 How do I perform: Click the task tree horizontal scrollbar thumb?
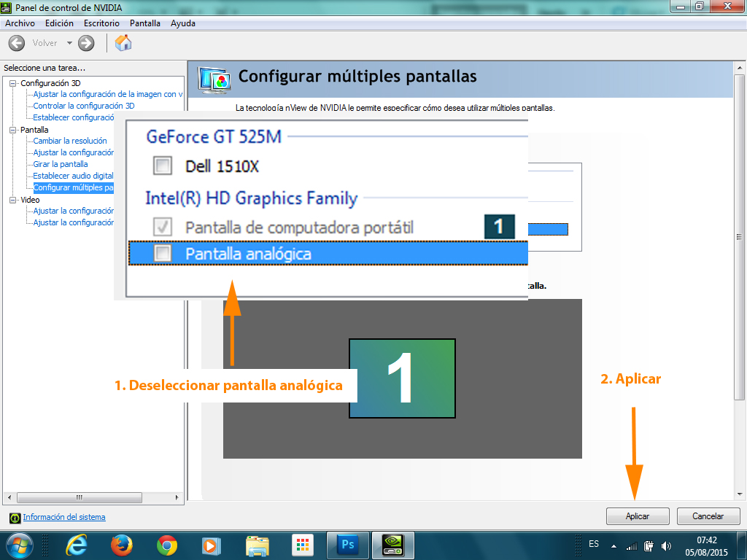(x=80, y=497)
